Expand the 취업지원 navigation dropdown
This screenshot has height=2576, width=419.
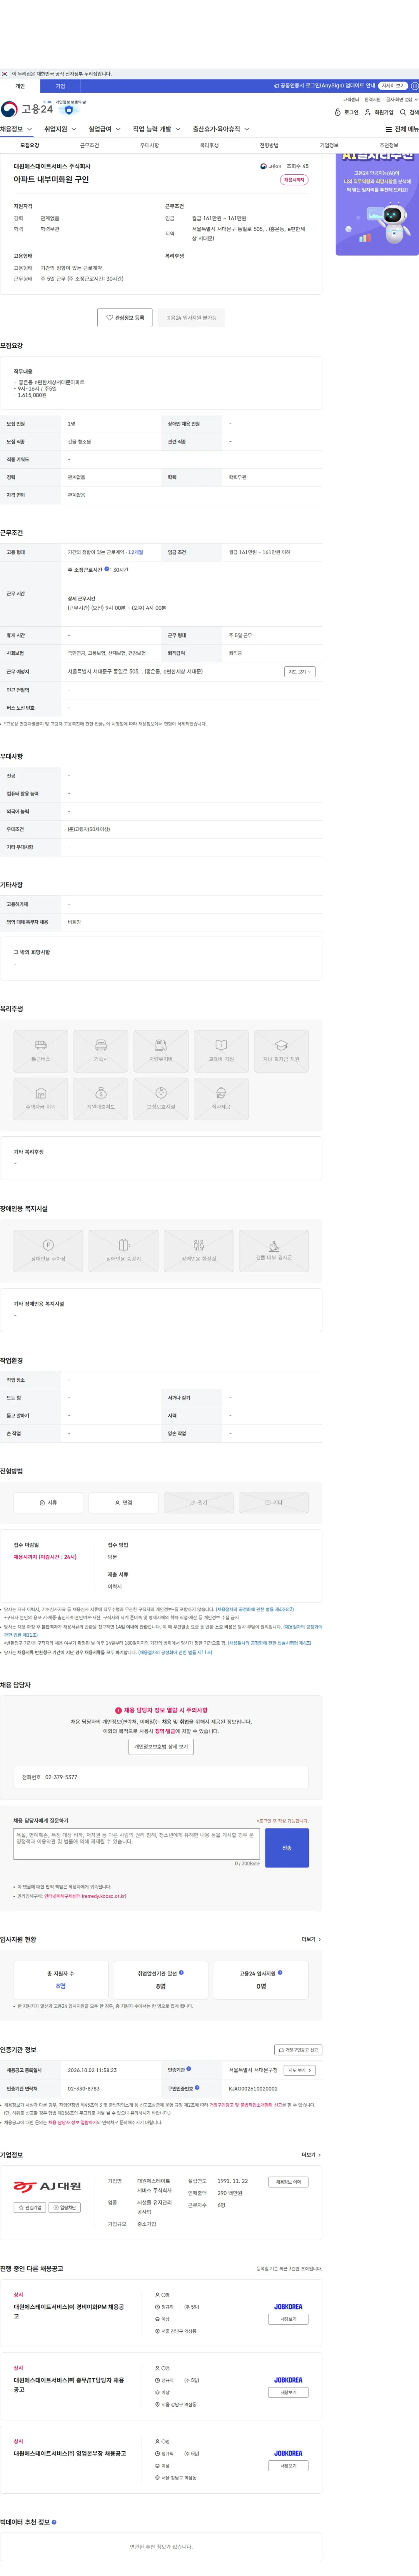[x=60, y=129]
